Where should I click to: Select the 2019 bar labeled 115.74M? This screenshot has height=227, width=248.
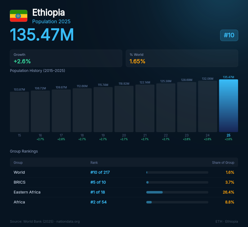point(103,109)
